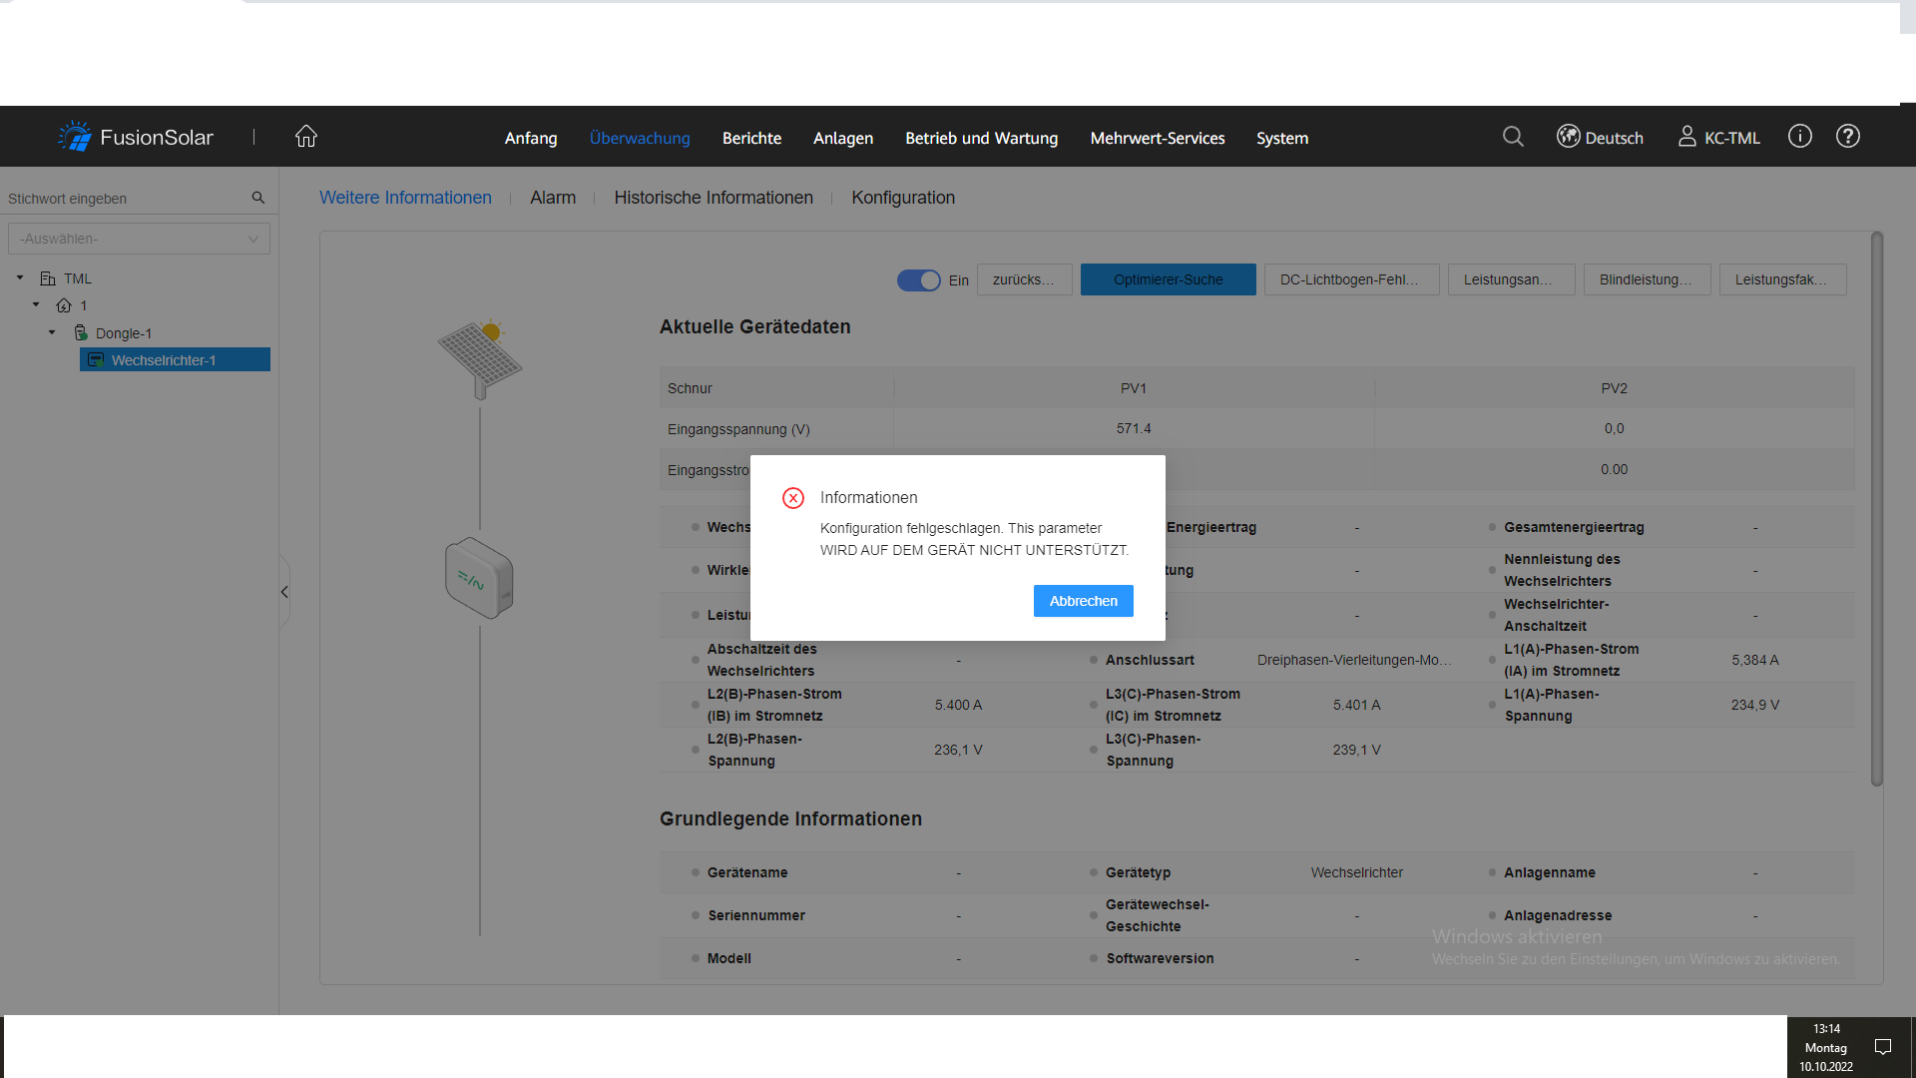Open the KC-TML user account icon

pyautogui.click(x=1686, y=137)
